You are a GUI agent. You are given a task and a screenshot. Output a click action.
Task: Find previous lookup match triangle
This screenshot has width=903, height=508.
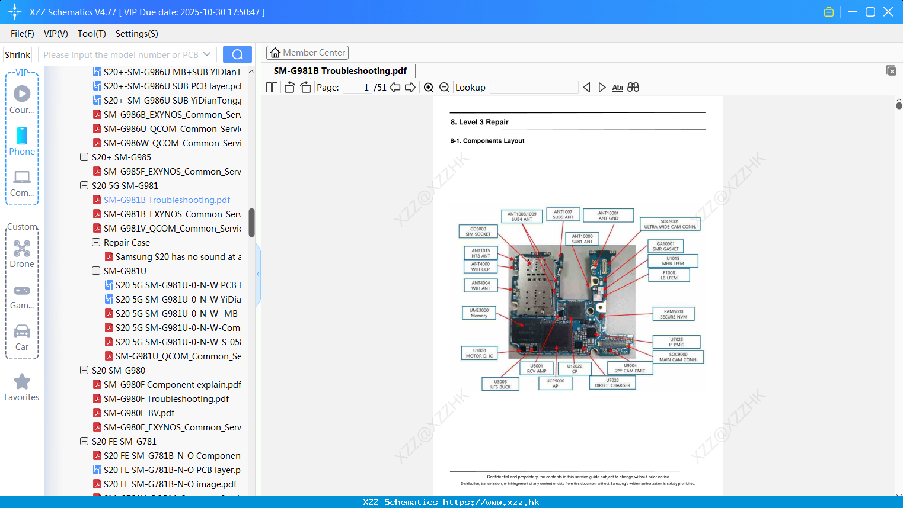586,88
